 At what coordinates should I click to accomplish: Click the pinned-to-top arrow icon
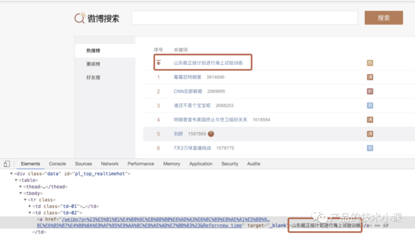click(158, 63)
